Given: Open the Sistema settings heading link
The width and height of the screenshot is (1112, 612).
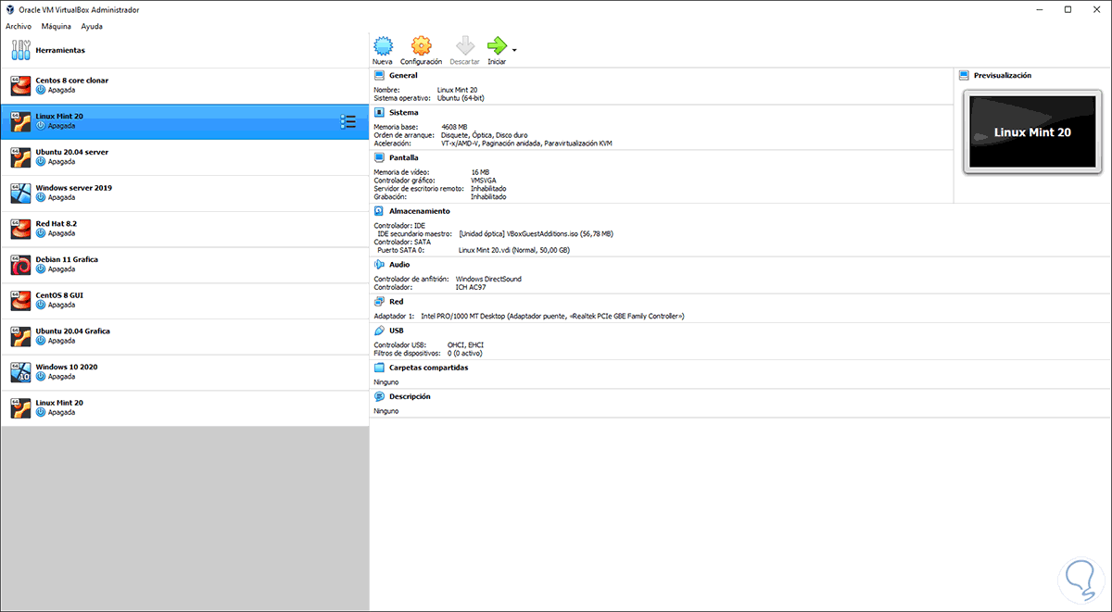Looking at the screenshot, I should 403,112.
